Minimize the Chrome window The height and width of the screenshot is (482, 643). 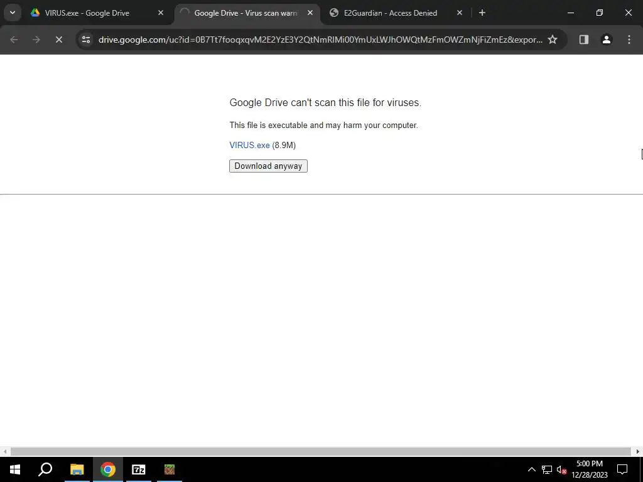[570, 13]
